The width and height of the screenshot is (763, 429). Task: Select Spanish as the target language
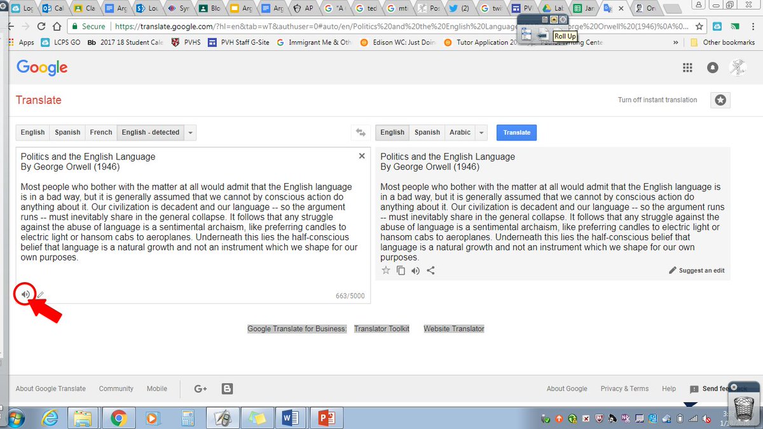[x=427, y=132]
